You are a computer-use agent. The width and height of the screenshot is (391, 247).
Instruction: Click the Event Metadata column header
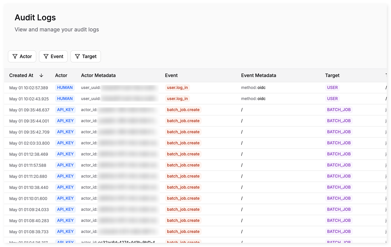point(258,75)
